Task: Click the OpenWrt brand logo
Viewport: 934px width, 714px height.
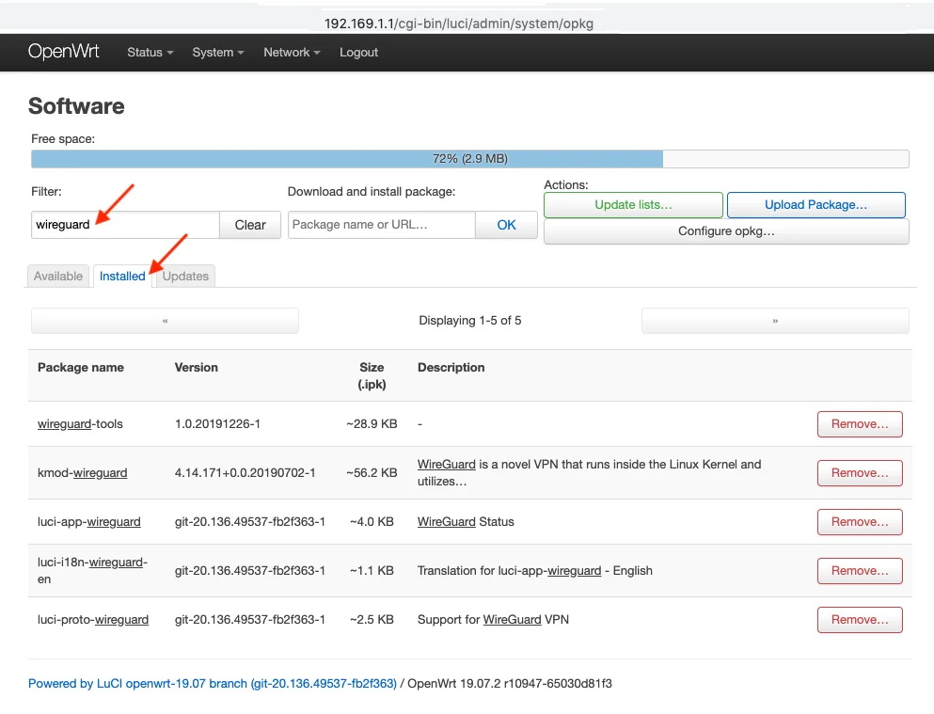Action: pos(64,52)
